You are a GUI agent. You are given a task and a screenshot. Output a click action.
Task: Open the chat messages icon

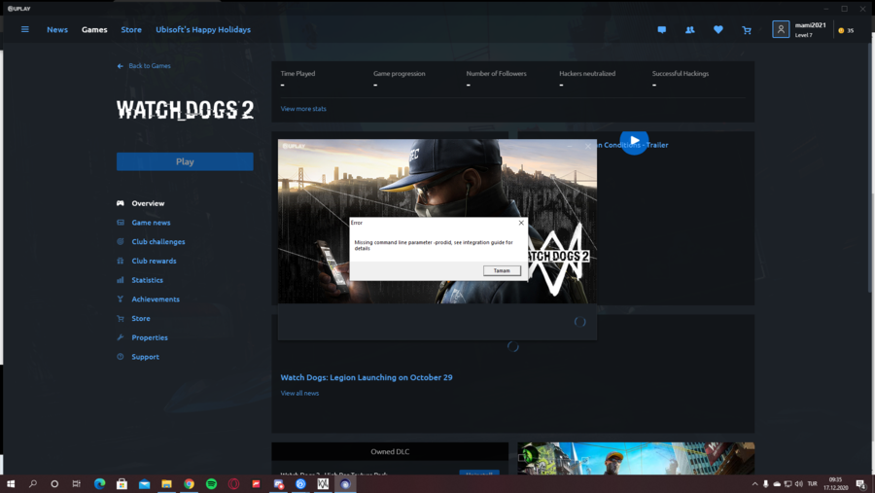tap(662, 30)
